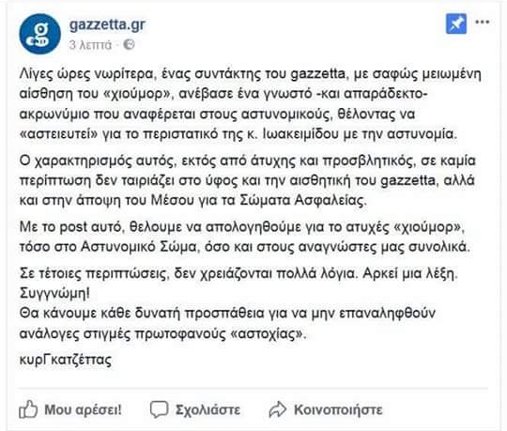Click the 'Μου αρέσει!' like button label
The image size is (507, 431).
pyautogui.click(x=84, y=409)
